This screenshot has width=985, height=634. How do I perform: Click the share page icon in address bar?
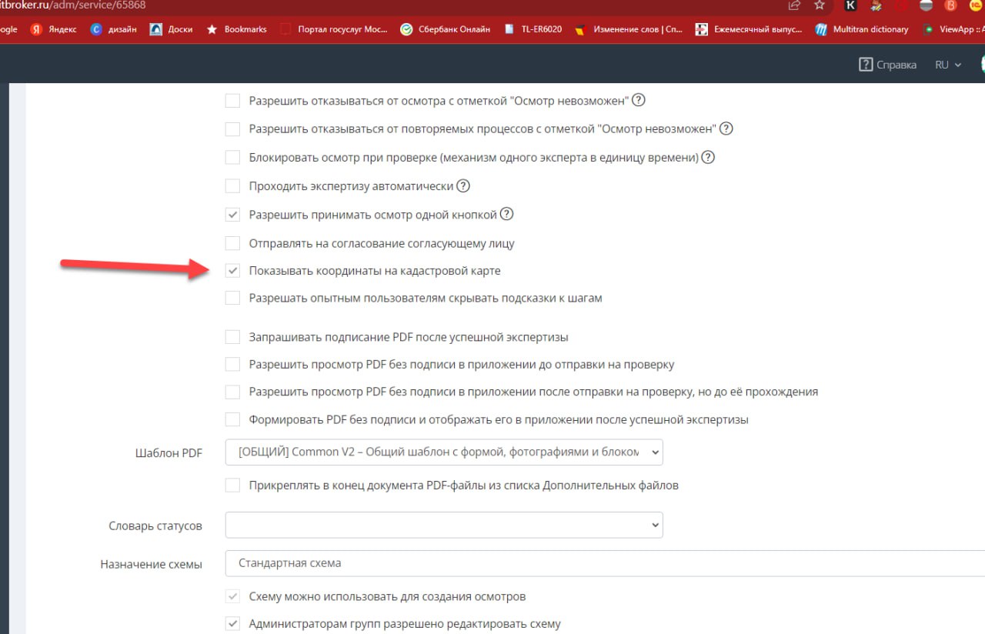pos(794,5)
